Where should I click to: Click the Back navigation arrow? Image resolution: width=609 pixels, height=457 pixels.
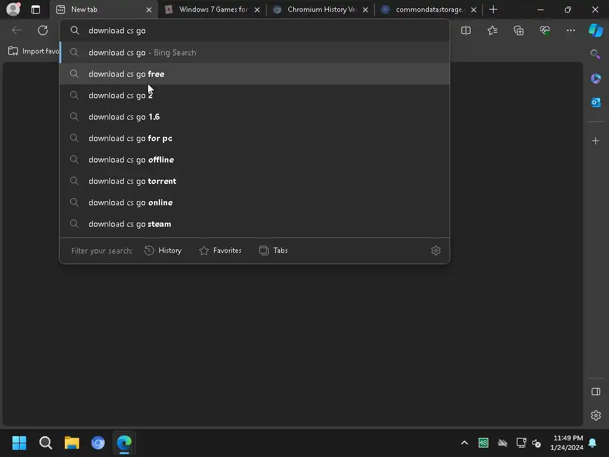coord(16,30)
